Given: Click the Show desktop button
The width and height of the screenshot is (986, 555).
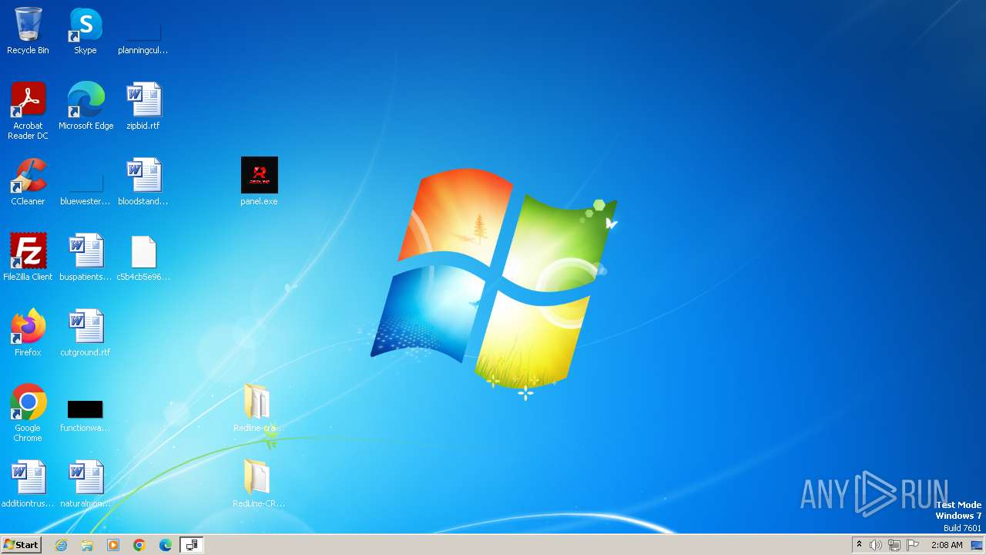Looking at the screenshot, I should coord(978,545).
